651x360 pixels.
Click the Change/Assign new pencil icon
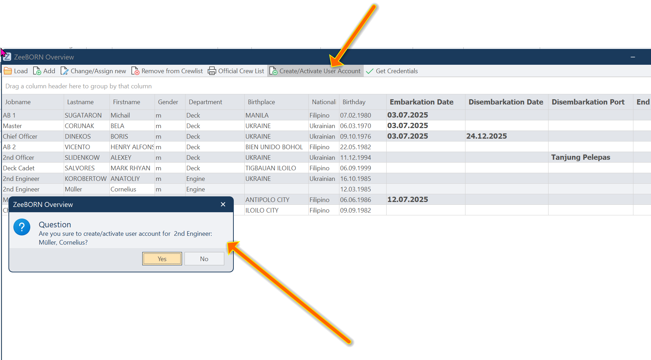[x=64, y=71]
